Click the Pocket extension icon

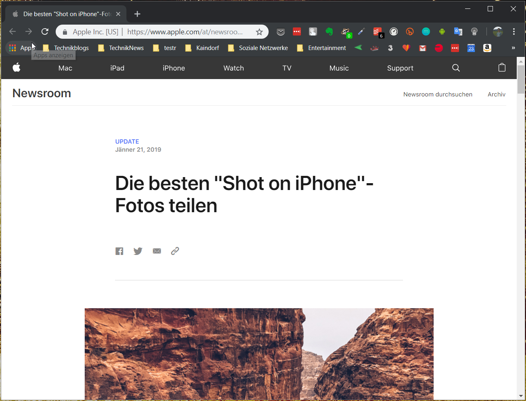coord(281,32)
